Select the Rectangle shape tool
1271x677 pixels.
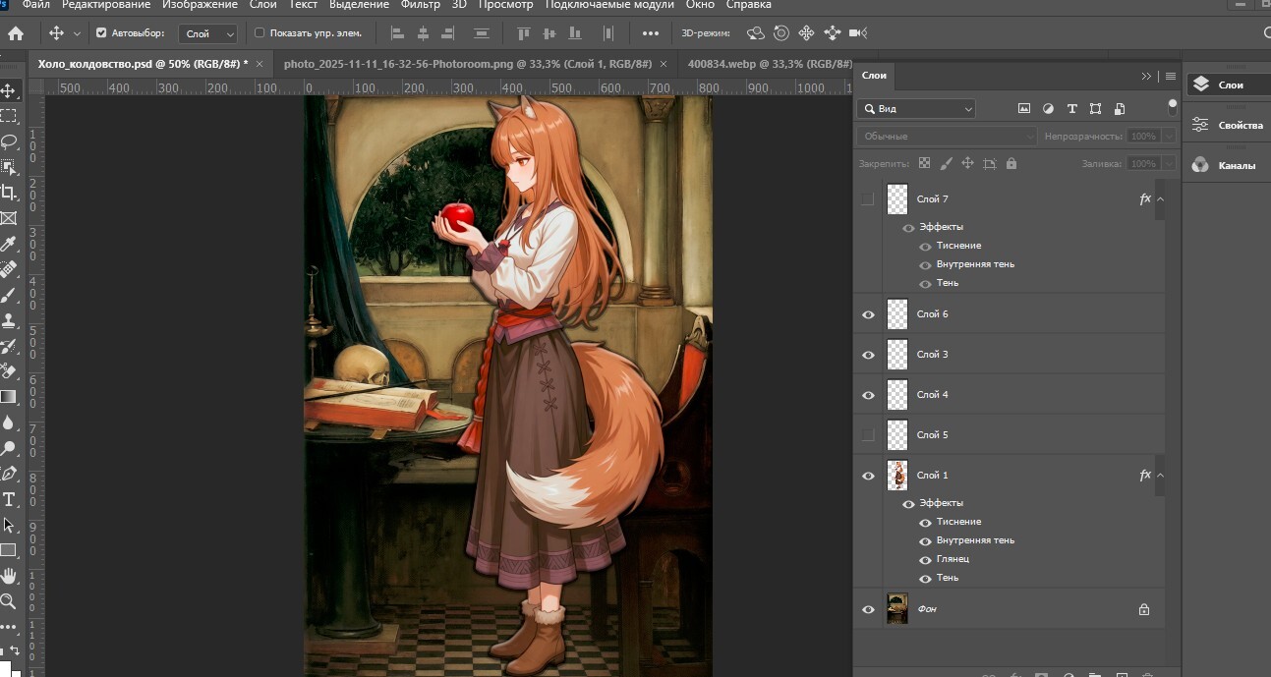(8, 550)
